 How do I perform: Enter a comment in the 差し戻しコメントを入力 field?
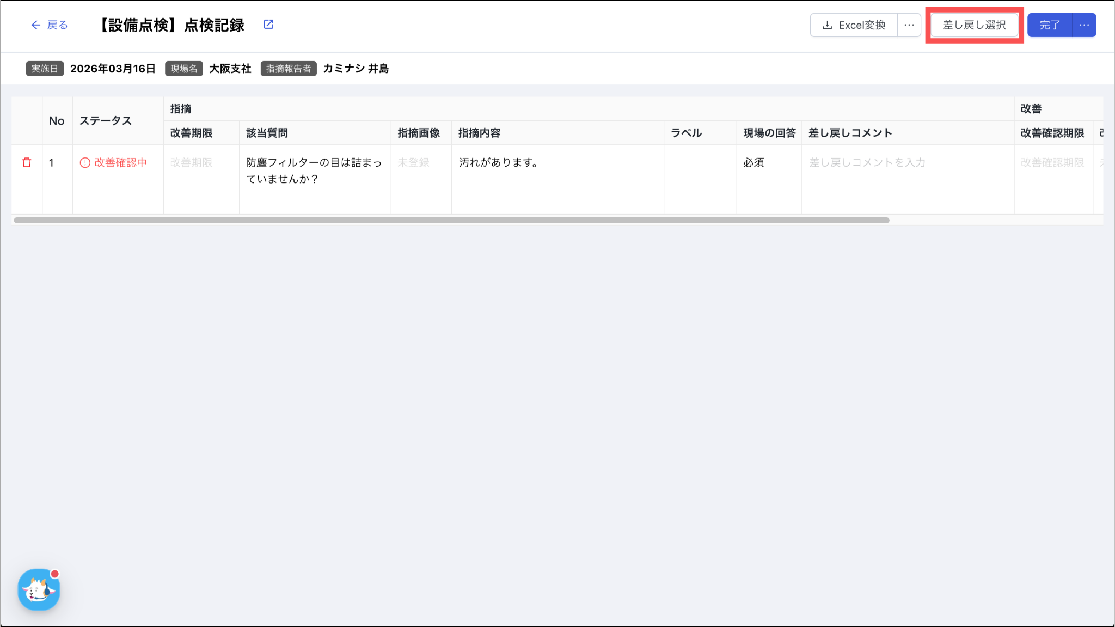coord(867,163)
